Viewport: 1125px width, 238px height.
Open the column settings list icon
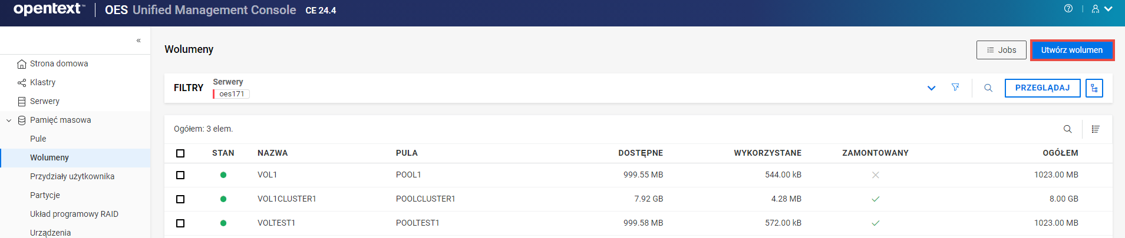[1096, 129]
